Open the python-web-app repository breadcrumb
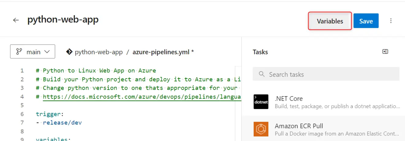 tap(99, 52)
